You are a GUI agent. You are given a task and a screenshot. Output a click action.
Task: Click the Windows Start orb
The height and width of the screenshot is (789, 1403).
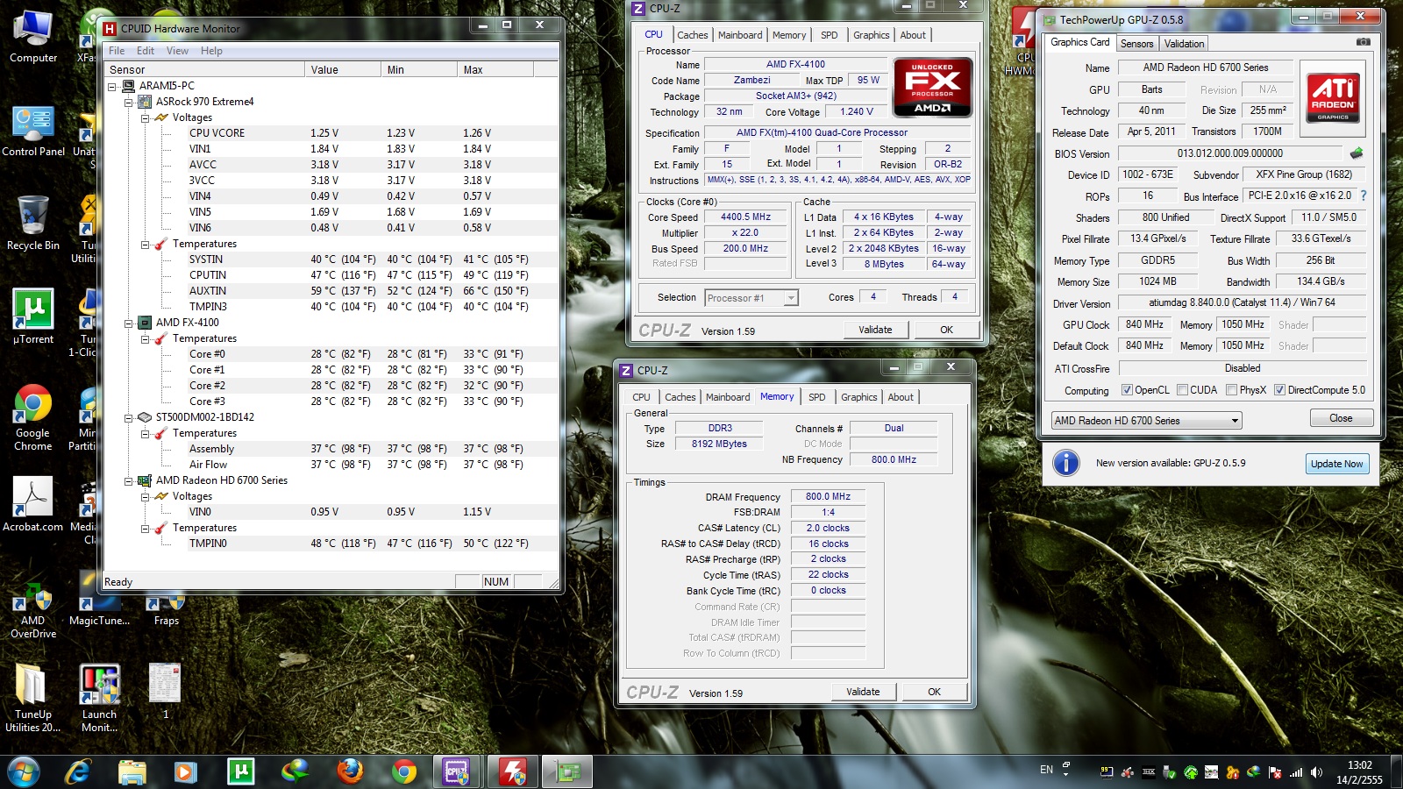24,771
